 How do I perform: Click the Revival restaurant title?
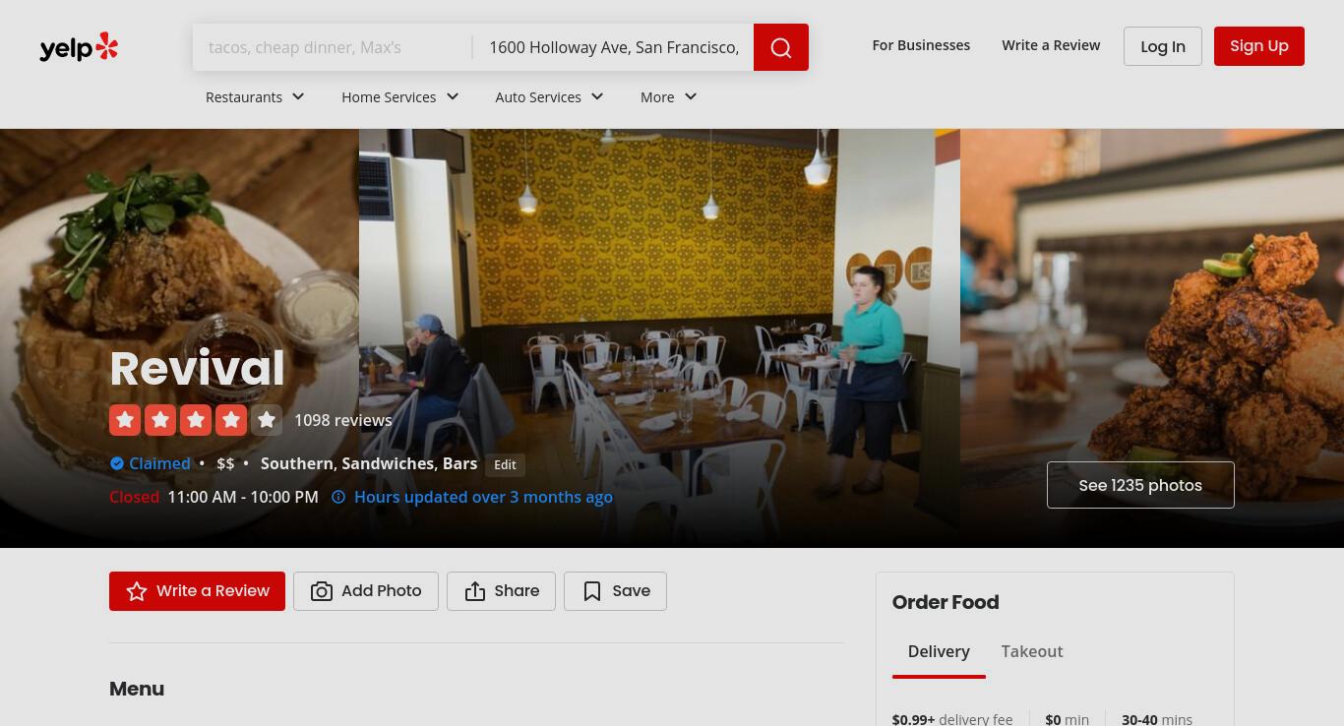pos(197,368)
